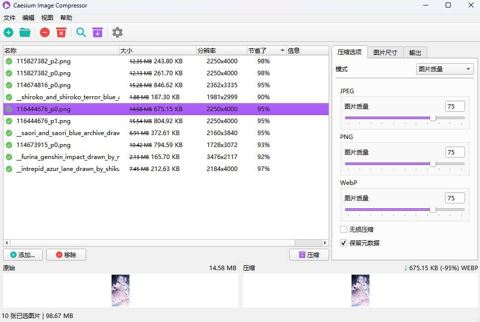The width and height of the screenshot is (480, 322).
Task: Enable the 无损压缩 checkbox
Action: click(344, 229)
